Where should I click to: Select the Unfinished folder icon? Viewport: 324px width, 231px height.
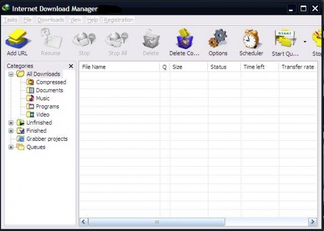[21, 123]
